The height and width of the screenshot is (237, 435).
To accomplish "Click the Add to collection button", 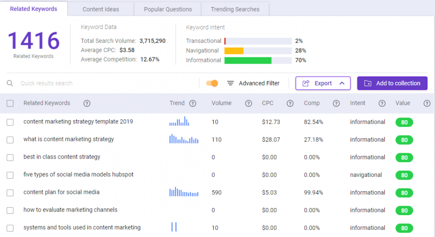I will point(392,83).
